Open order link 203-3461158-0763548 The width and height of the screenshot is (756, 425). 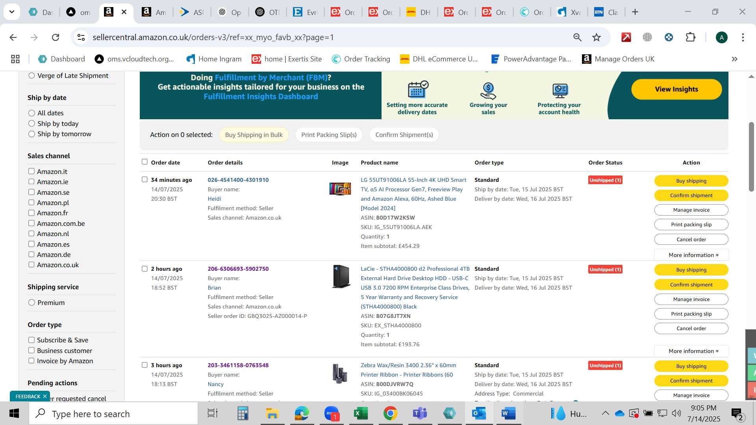(x=238, y=365)
